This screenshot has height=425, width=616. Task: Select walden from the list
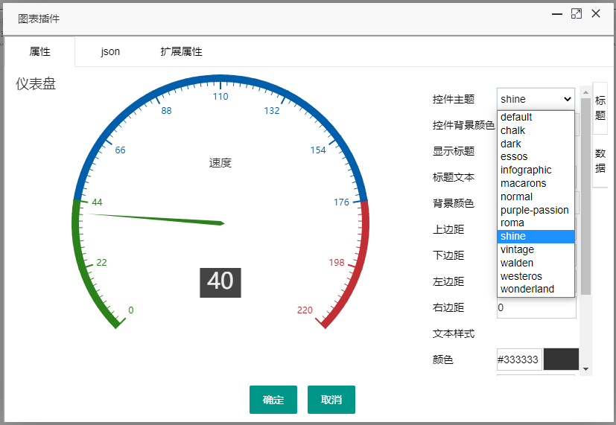[536, 263]
